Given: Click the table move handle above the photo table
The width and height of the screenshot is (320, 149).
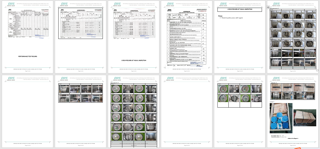Looking at the screenshot, I should [268, 8].
